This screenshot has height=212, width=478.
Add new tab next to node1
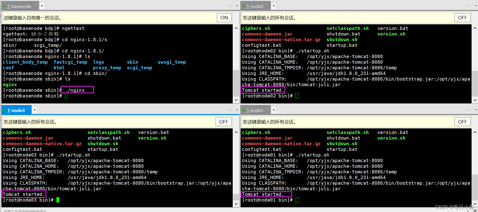point(274,110)
